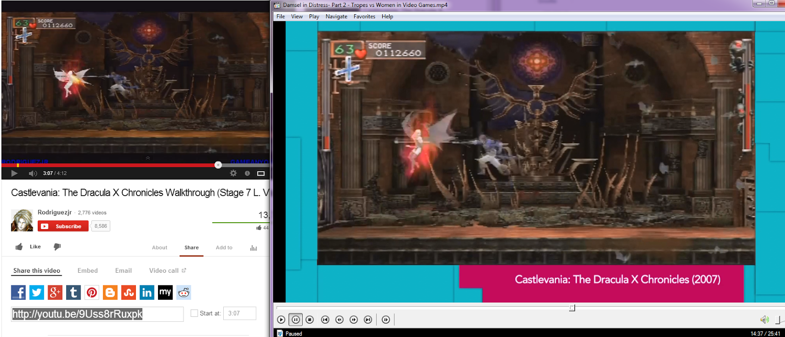Viewport: 785px width, 337px height.
Task: Share the video on Facebook
Action: point(18,293)
